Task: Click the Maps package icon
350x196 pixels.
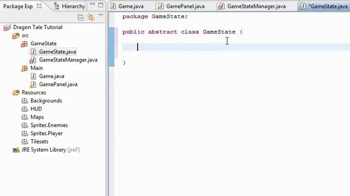Action: point(25,117)
